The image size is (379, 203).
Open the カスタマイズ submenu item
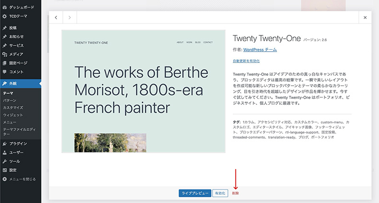coord(13,108)
